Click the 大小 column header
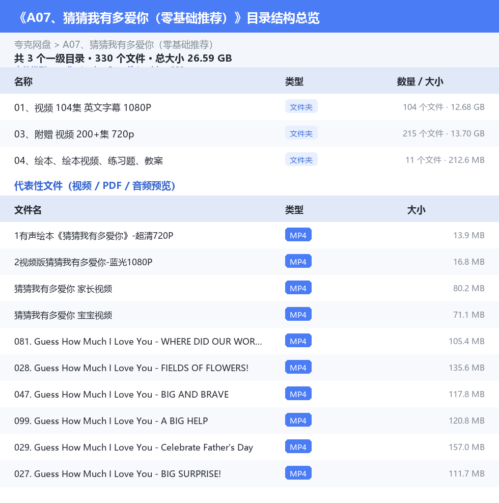The image size is (499, 503). point(416,210)
